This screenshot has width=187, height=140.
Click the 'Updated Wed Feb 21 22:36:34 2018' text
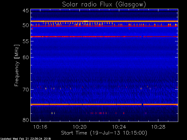pyautogui.click(x=25, y=139)
